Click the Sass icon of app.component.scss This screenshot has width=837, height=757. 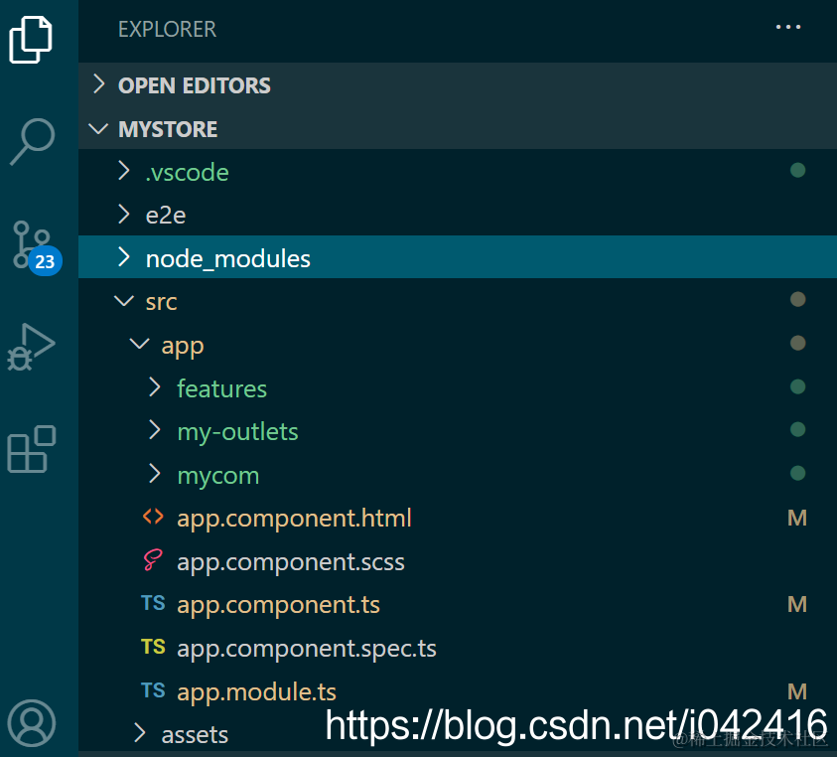click(153, 560)
